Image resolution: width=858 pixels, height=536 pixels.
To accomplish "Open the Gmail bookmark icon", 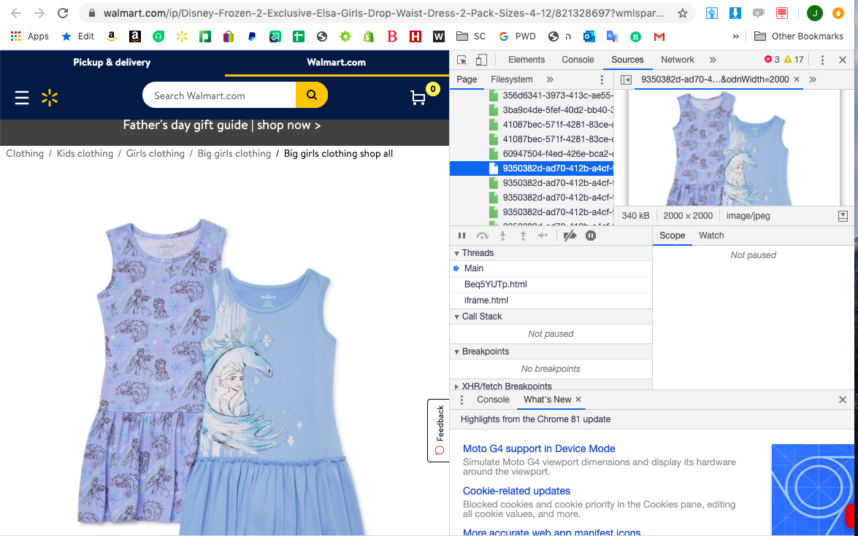I will tap(659, 36).
